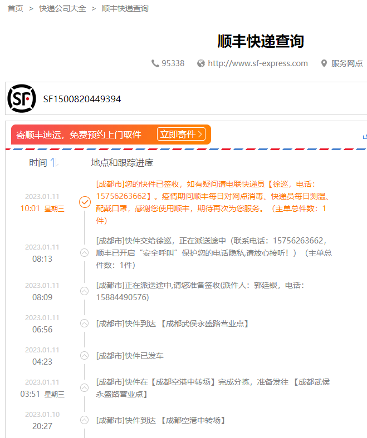The width and height of the screenshot is (367, 438).
Task: Click the 寄顺丰速运 free pickup banner text
Action: 79,135
